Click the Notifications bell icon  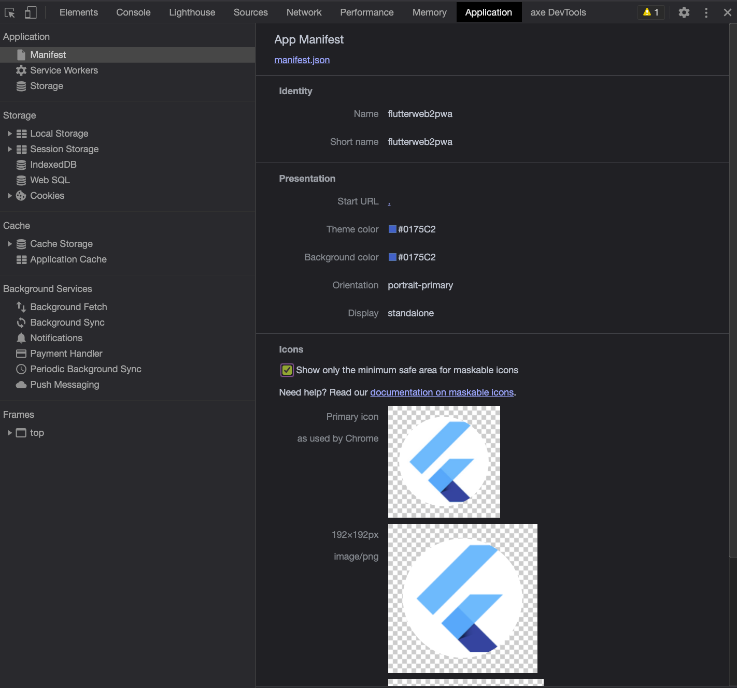[x=21, y=338]
